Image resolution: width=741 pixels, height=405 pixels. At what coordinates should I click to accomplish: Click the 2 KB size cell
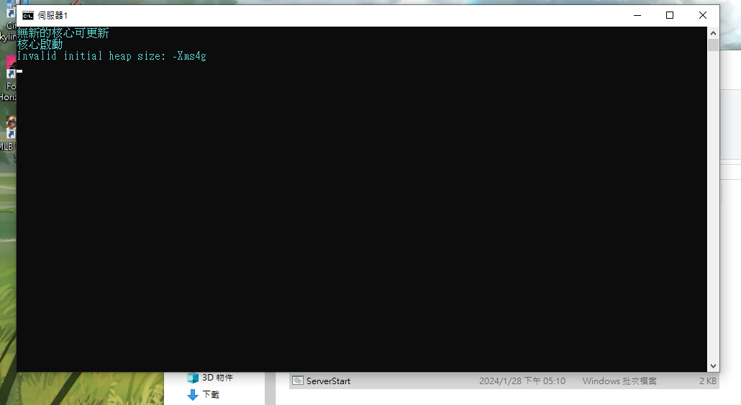click(x=707, y=381)
